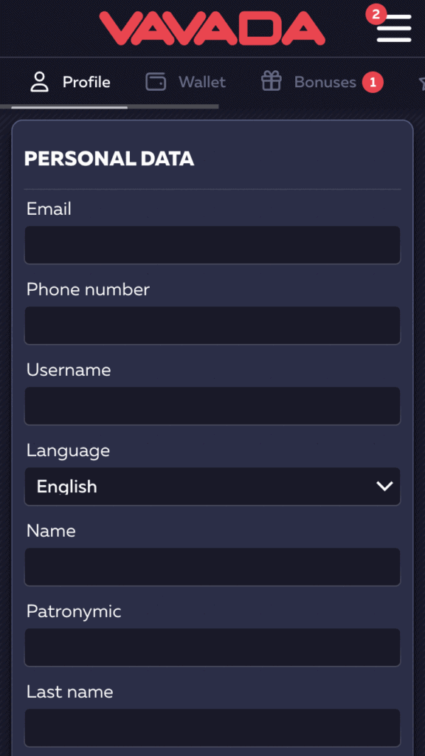Screen dimensions: 425x756
Task: Click the red notification badge on menu
Action: click(376, 15)
